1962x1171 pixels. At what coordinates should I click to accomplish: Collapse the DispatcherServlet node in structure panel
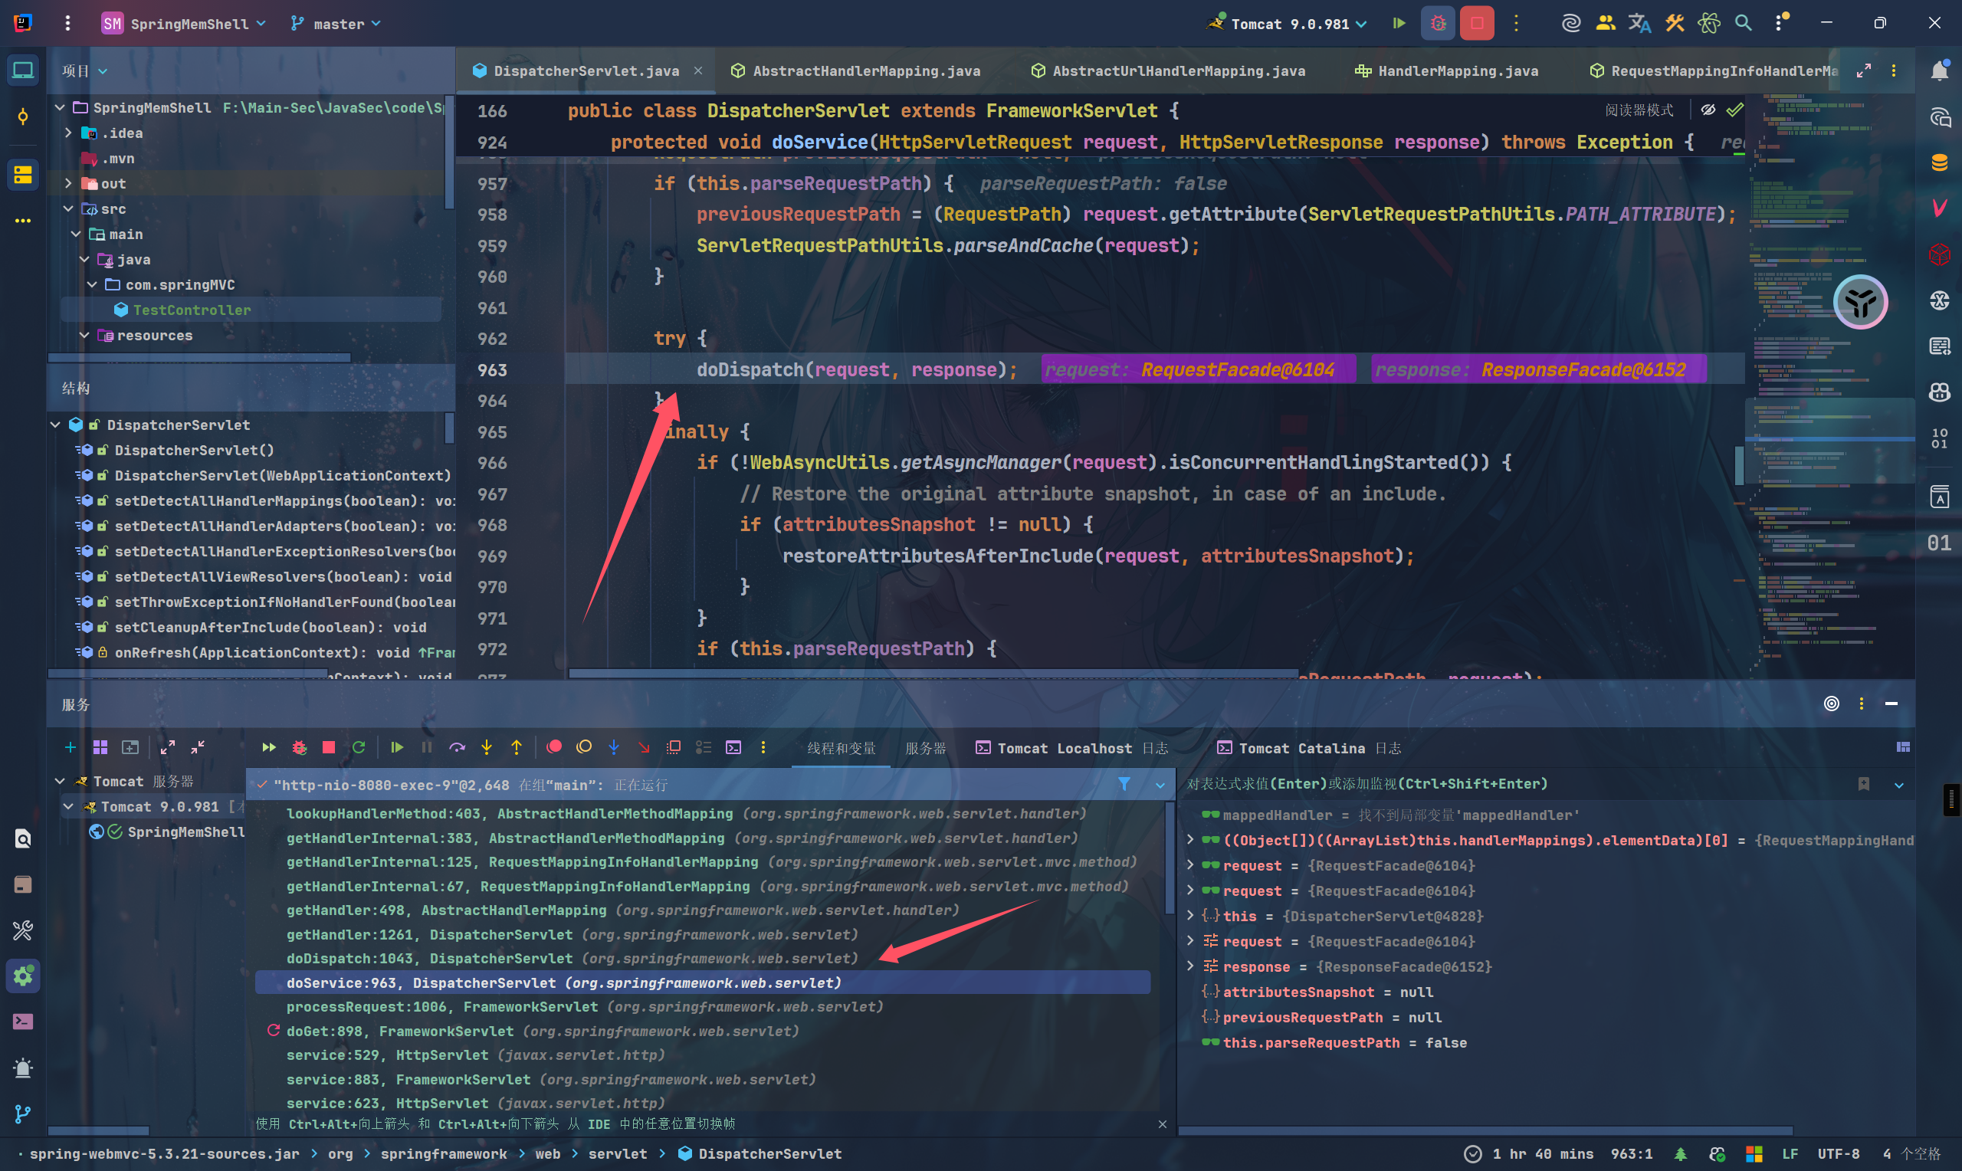pyautogui.click(x=56, y=425)
